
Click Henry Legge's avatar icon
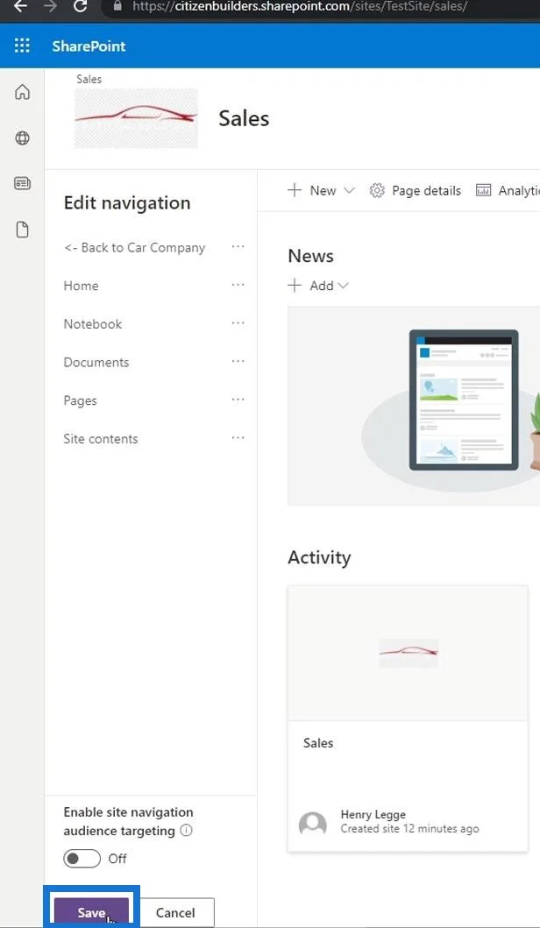[x=313, y=823]
